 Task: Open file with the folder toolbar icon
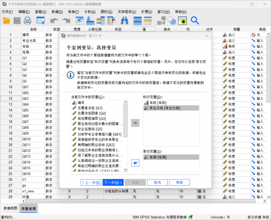[x=6, y=21]
